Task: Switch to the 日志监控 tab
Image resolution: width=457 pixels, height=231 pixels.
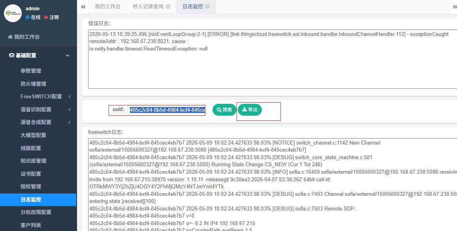Action: point(193,7)
